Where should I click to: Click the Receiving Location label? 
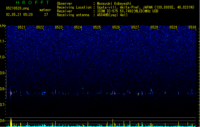pos(74,7)
